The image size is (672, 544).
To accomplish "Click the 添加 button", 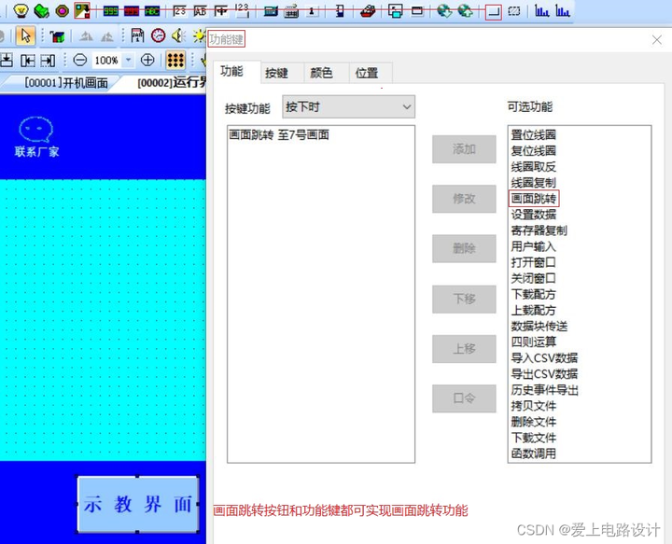I will 464,149.
